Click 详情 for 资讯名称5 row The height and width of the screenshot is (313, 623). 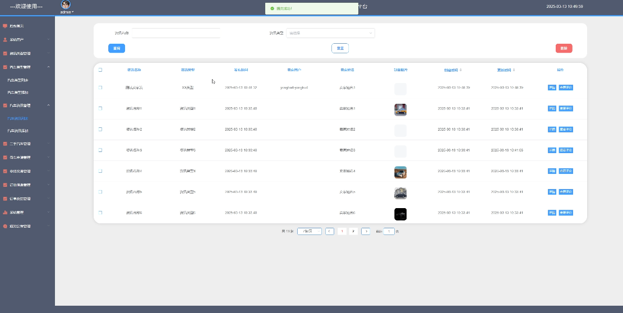pyautogui.click(x=552, y=192)
